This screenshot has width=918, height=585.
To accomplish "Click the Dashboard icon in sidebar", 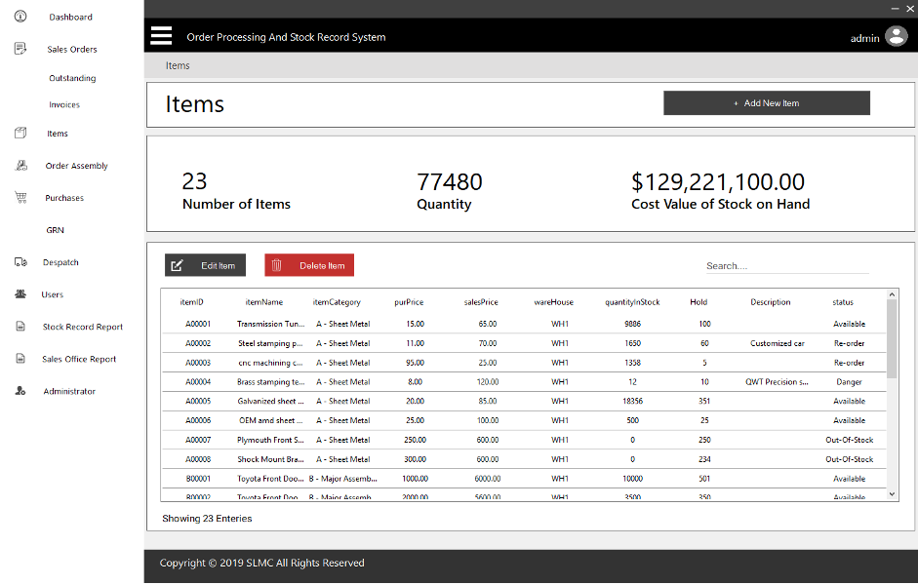I will coord(20,17).
